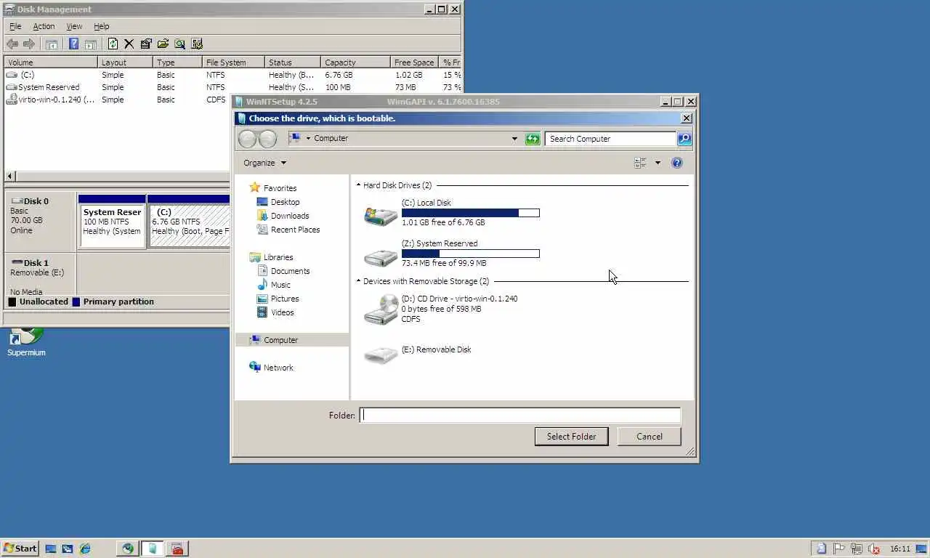Open the View menu in Disk Management
Image resolution: width=930 pixels, height=558 pixels.
[x=74, y=26]
